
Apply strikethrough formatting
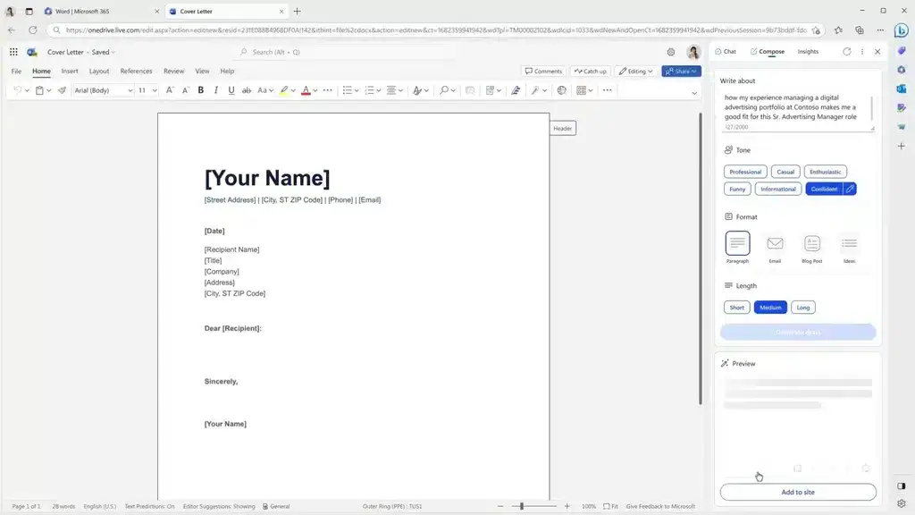tap(247, 89)
